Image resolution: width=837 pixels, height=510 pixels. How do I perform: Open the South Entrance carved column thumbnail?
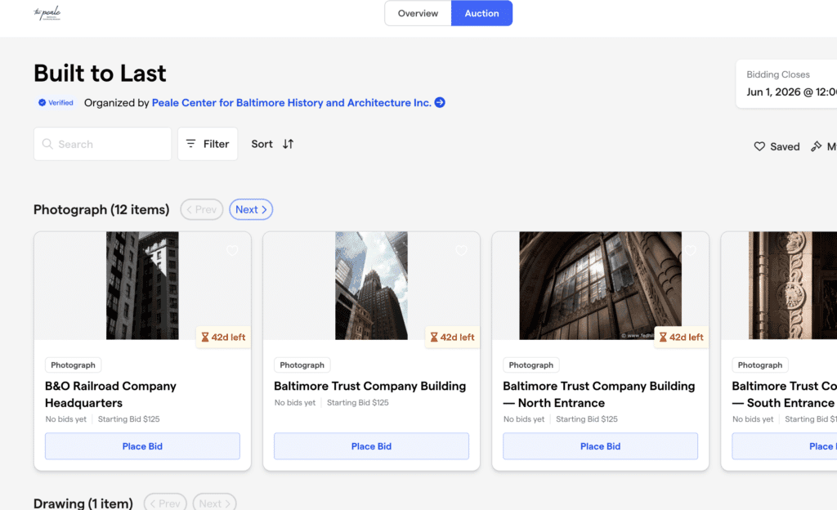pyautogui.click(x=793, y=285)
